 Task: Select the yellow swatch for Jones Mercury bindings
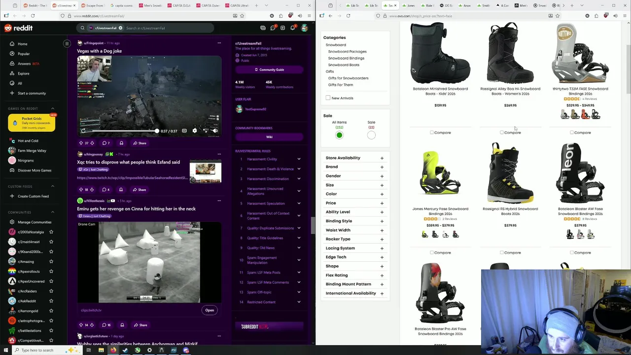pos(425,235)
